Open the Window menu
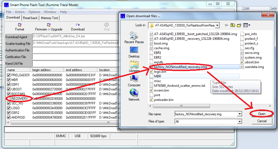The width and height of the screenshot is (278, 149). pos(50,12)
